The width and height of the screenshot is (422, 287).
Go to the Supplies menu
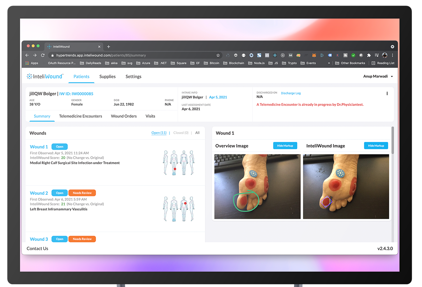(x=108, y=77)
